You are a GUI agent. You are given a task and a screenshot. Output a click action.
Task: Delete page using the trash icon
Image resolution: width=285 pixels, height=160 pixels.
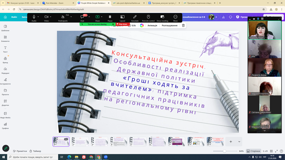183,25
